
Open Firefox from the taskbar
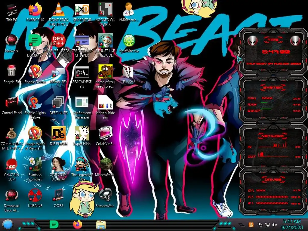tap(78, 224)
